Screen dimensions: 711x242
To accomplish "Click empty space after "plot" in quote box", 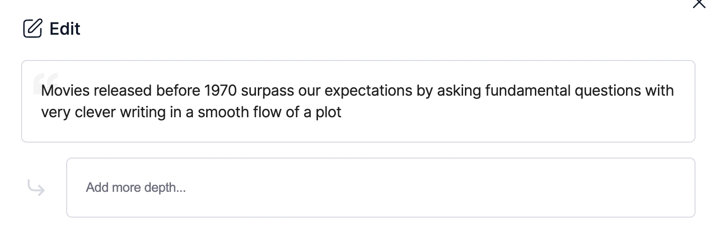I will click(x=470, y=113).
